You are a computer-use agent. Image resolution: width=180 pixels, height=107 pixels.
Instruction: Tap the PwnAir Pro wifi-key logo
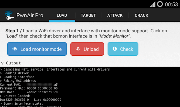(x=9, y=15)
